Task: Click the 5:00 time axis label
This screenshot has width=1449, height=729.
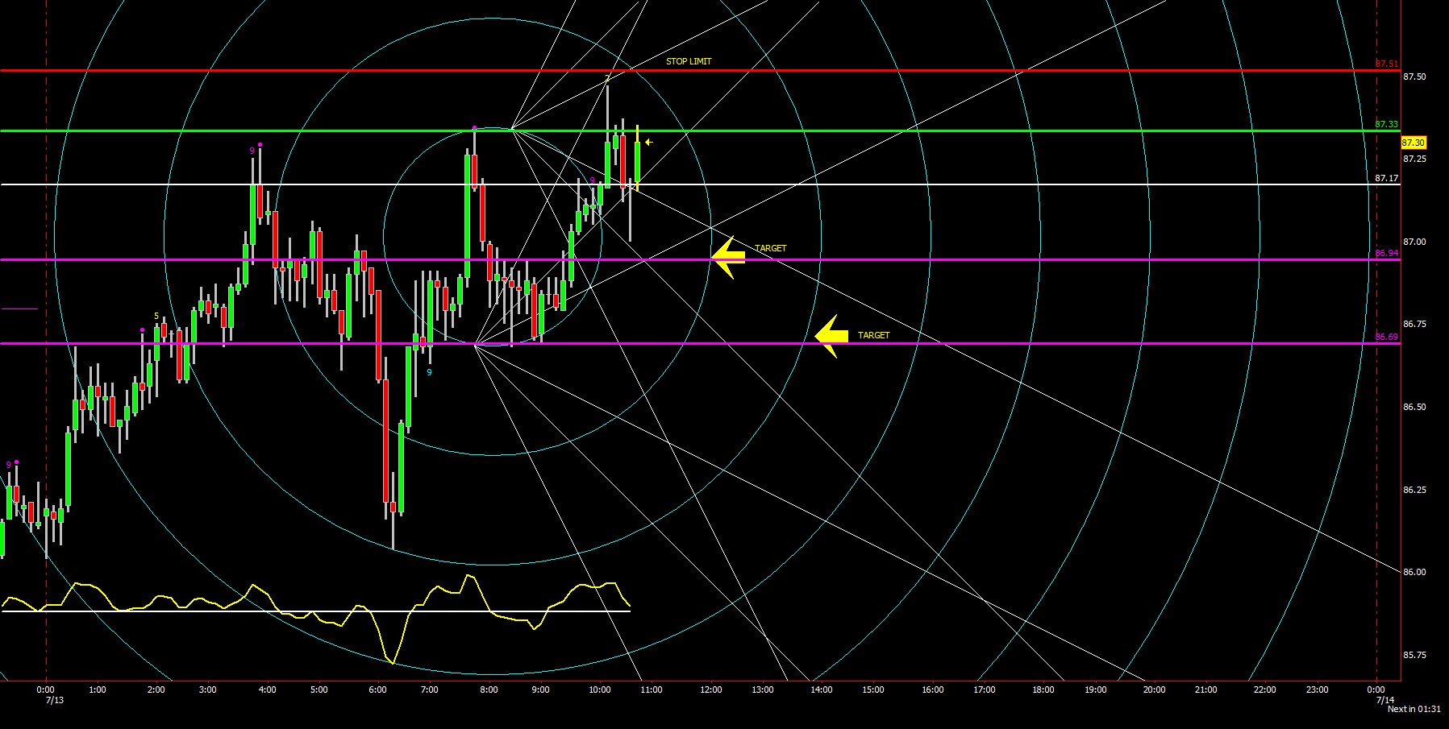Action: coord(319,690)
